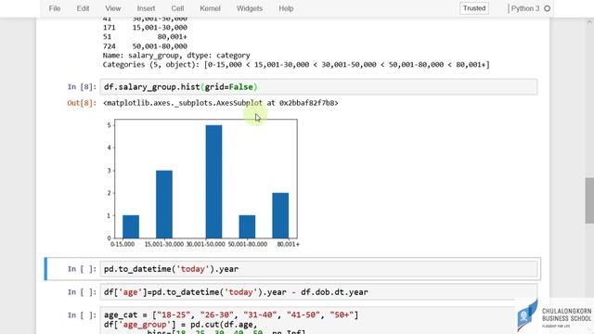This screenshot has width=594, height=334.
Task: Open the Edit menu
Action: 83,8
